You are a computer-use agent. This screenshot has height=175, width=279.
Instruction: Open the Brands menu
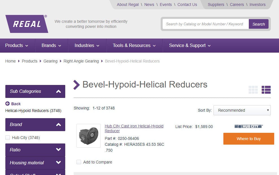point(51,46)
